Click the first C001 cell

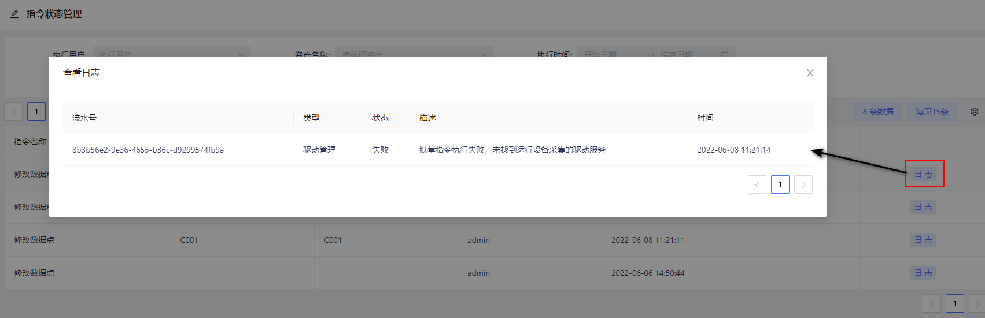pos(189,240)
